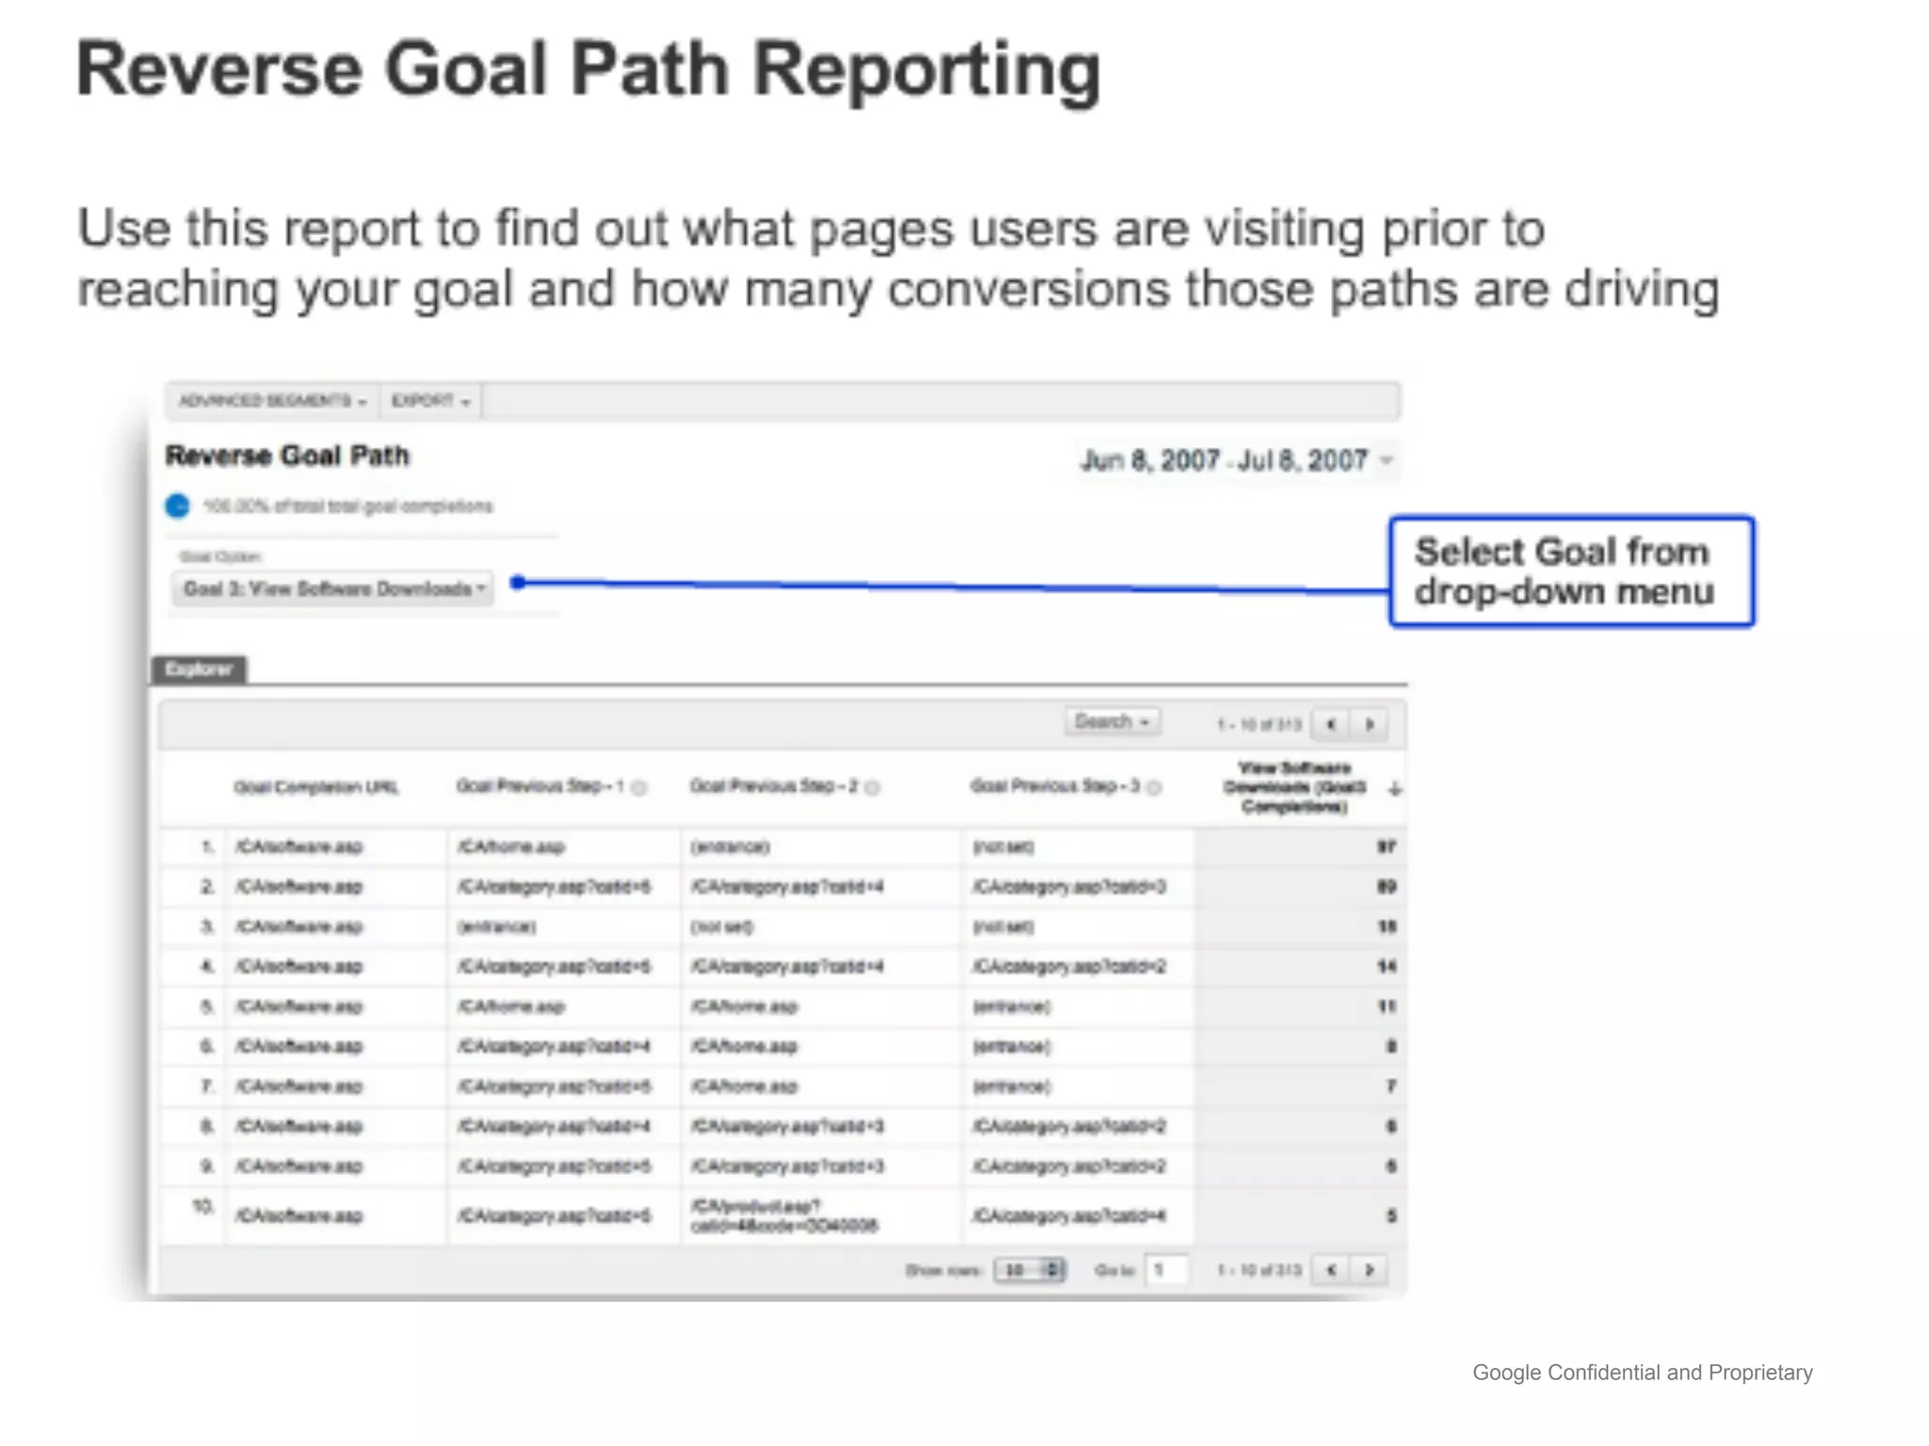Viewport: 1929px width, 1446px height.
Task: Click Goal Completion URL column header
Action: 316,787
